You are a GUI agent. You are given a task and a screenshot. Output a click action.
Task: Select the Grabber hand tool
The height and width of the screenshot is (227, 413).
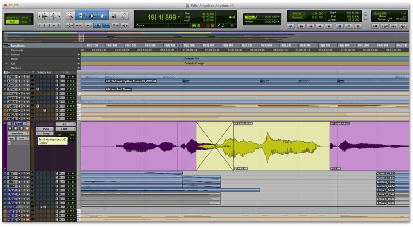coord(103,16)
